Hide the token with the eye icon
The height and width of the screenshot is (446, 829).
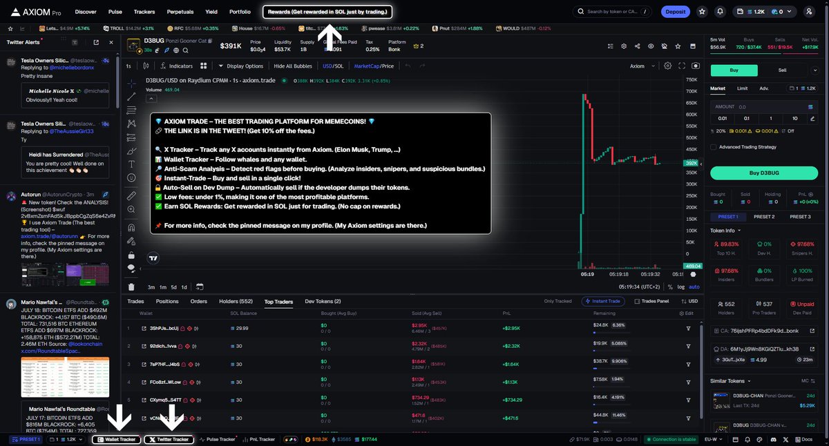[651, 46]
